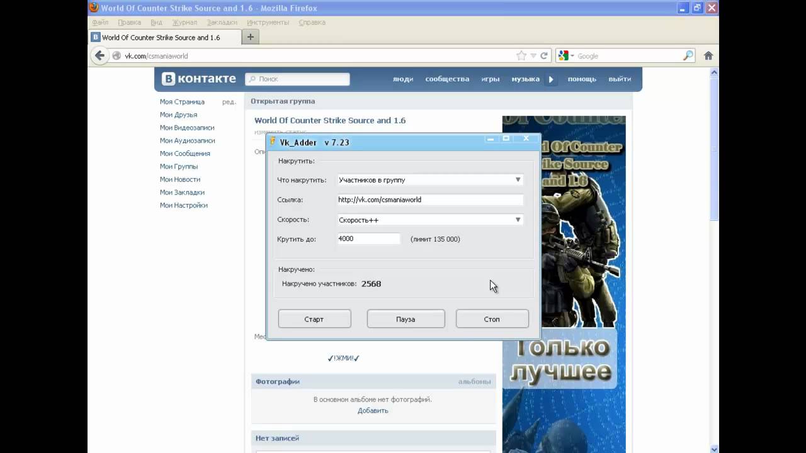The image size is (806, 453).
Task: Click the 'Фотографии' section header
Action: tap(278, 381)
